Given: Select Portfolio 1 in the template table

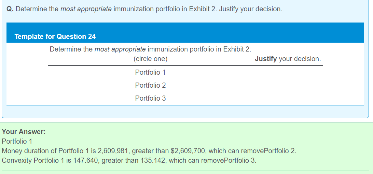Looking at the screenshot, I should [150, 72].
